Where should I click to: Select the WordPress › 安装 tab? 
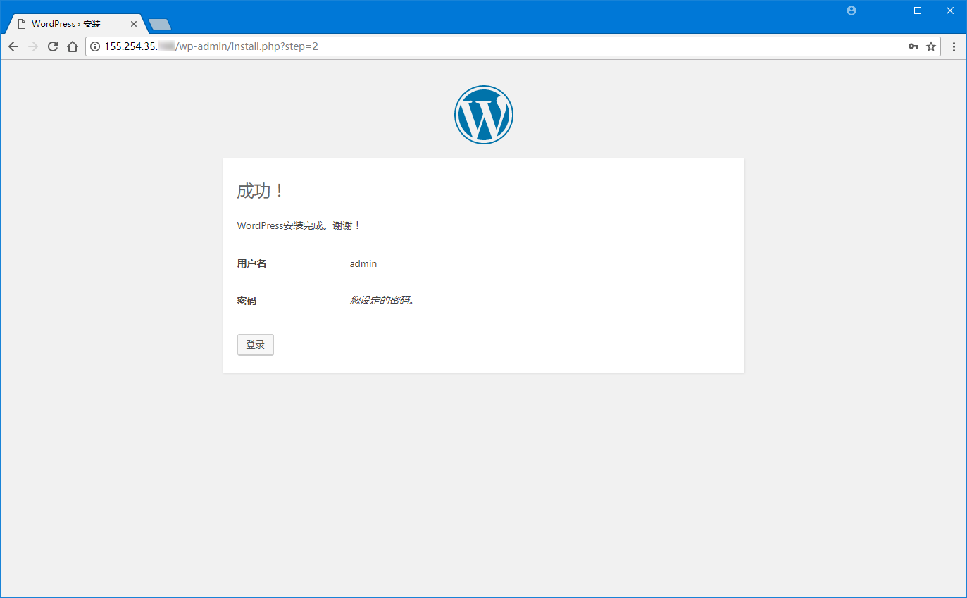[x=75, y=24]
